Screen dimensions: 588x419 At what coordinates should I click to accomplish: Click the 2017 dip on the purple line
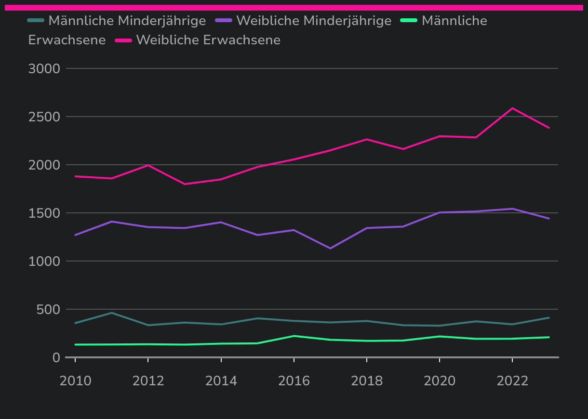click(x=330, y=248)
